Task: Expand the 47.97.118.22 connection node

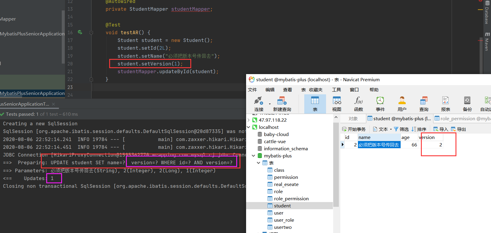Action: coord(248,120)
